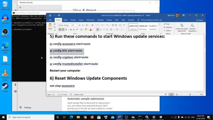Switch to the Design tab
The image size is (213, 120).
[73, 20]
